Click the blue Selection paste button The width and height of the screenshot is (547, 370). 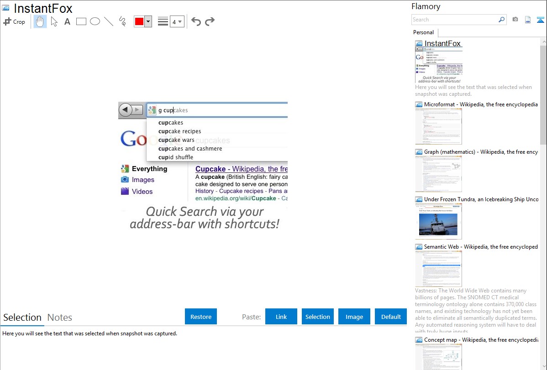click(x=318, y=317)
